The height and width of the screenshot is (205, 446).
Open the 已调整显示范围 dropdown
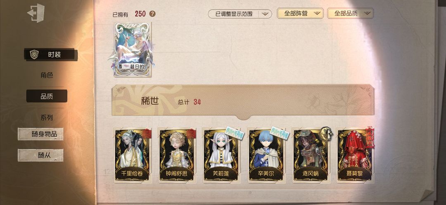pos(240,14)
